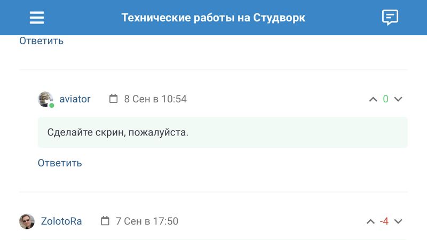This screenshot has height=240, width=427.
Task: Open the messages chat icon in header
Action: [390, 18]
